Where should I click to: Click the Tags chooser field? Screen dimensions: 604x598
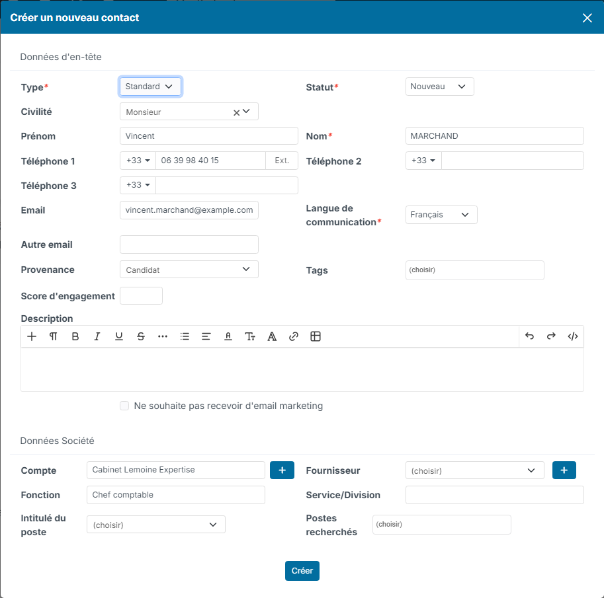tap(474, 270)
